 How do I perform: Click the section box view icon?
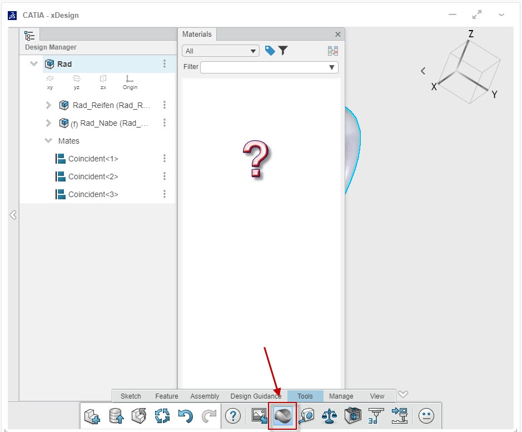(353, 416)
